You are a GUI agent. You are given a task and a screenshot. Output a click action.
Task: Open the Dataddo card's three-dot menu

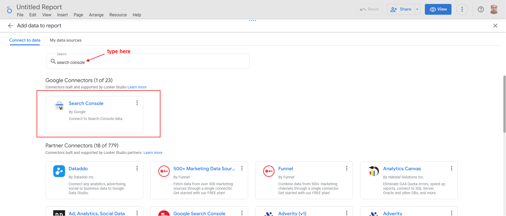click(x=137, y=168)
